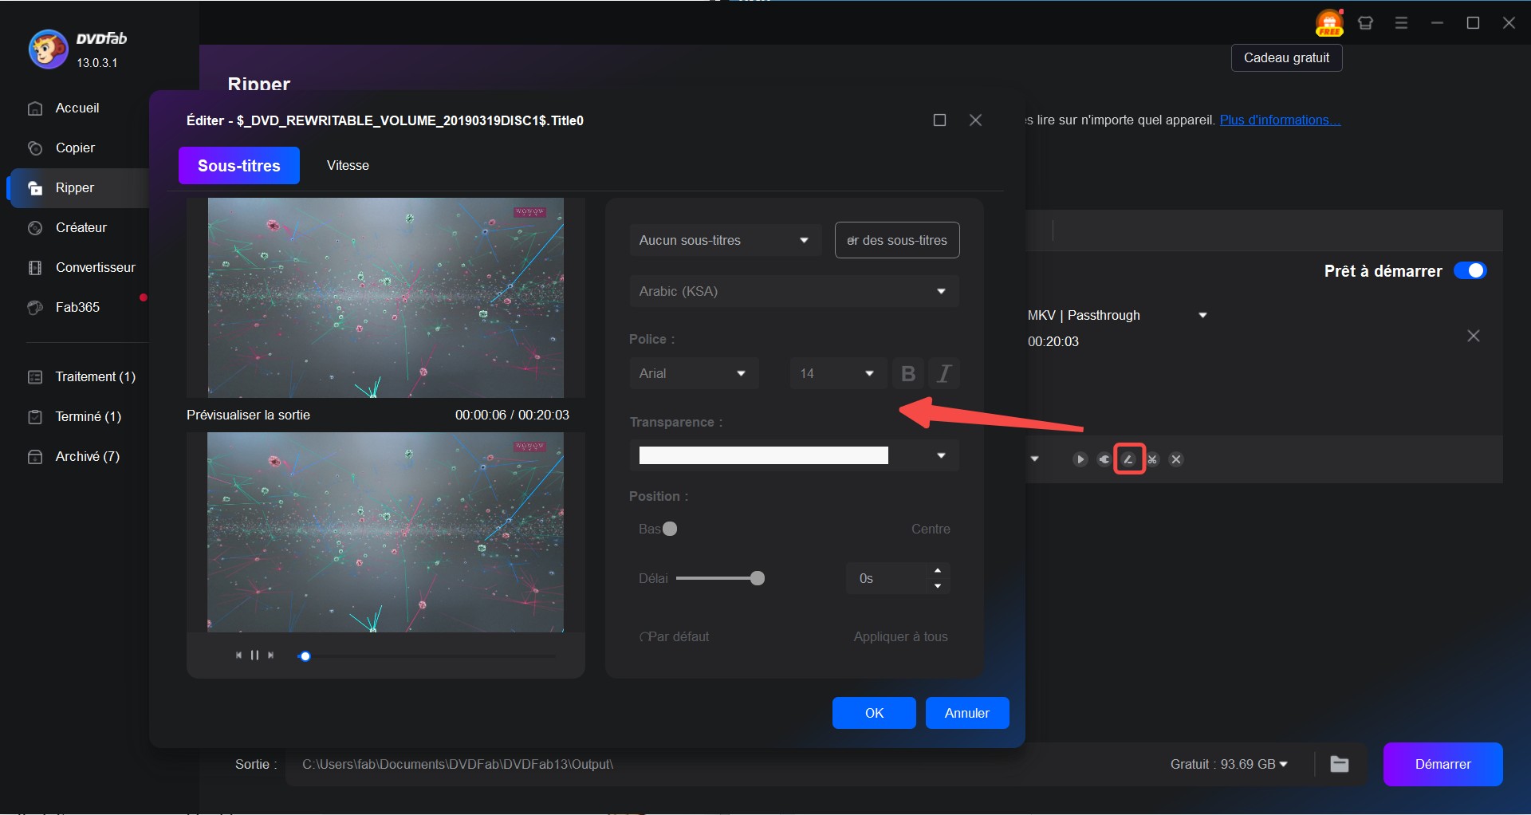Click the round play preview icon
The height and width of the screenshot is (815, 1531).
tap(1080, 459)
